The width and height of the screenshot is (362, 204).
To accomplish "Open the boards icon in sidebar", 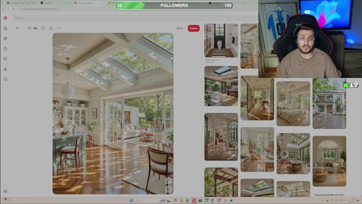I will (5, 48).
